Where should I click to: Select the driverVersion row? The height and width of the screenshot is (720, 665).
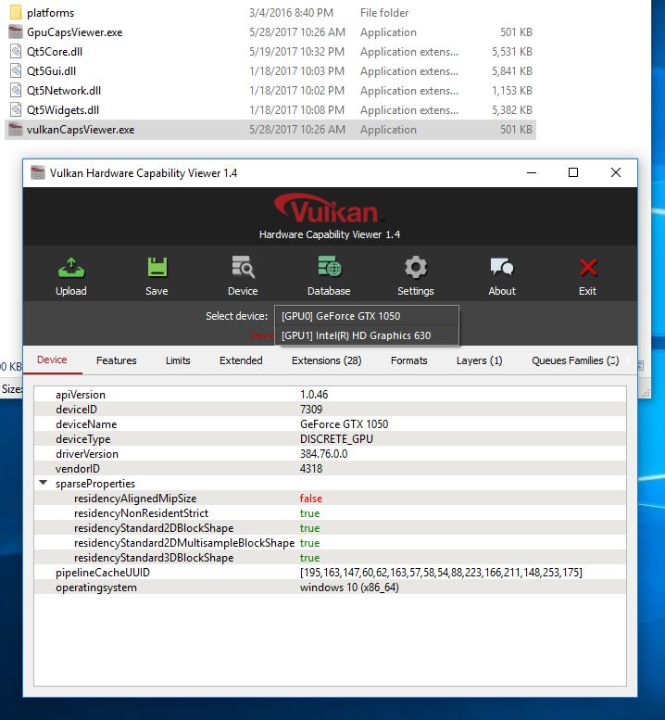tap(330, 454)
